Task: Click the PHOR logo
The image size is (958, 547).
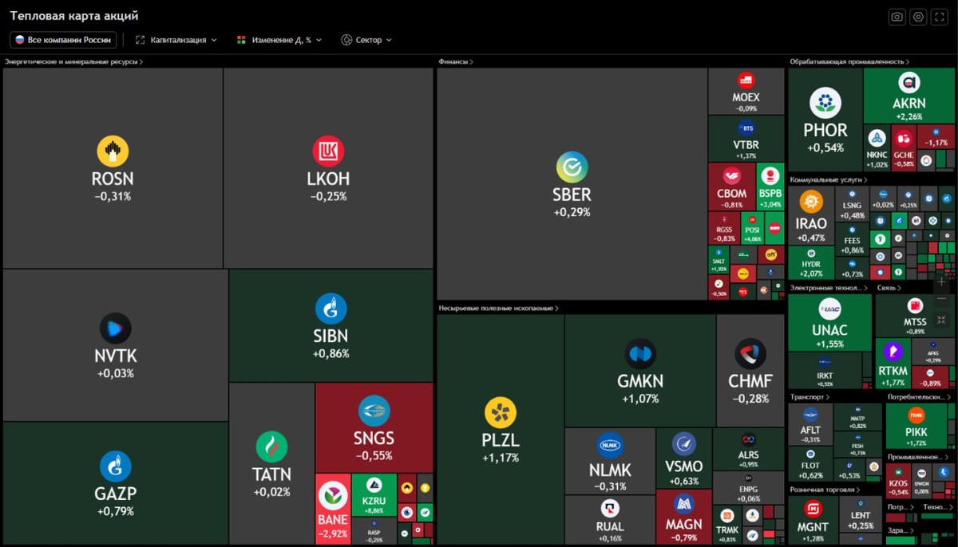Action: point(825,104)
